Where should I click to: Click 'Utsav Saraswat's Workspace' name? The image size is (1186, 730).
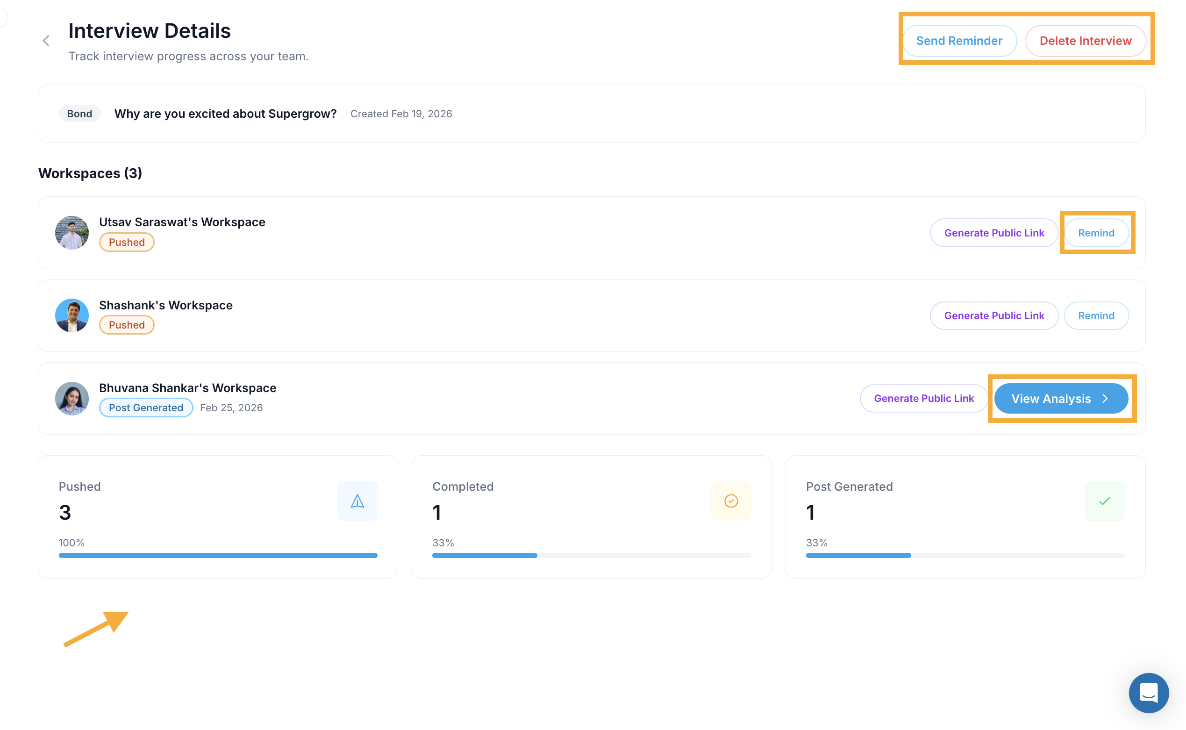pyautogui.click(x=182, y=222)
